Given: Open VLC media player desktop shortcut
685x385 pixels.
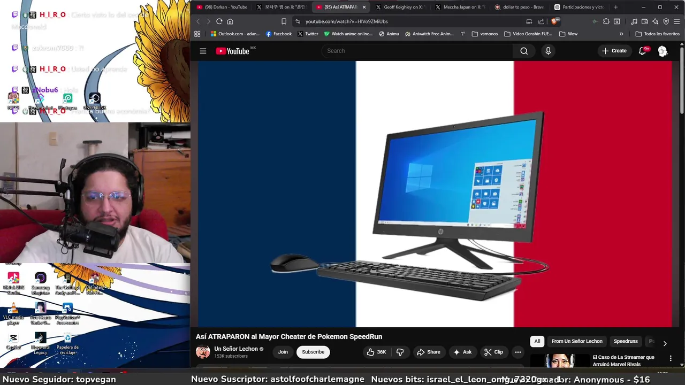Looking at the screenshot, I should (13, 314).
